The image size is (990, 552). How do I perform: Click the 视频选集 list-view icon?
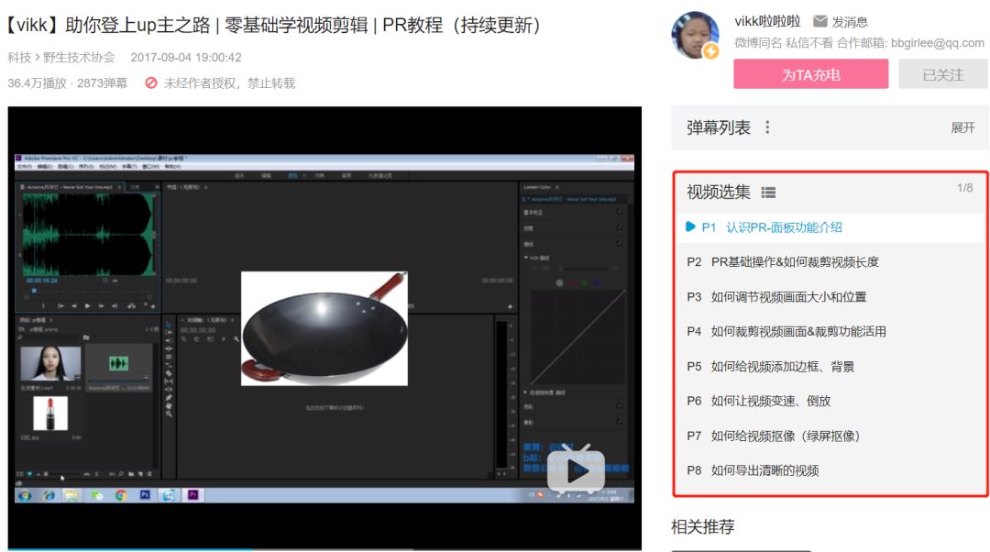point(767,192)
